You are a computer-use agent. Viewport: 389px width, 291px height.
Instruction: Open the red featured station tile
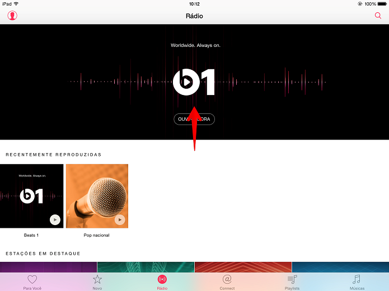tap(243, 267)
